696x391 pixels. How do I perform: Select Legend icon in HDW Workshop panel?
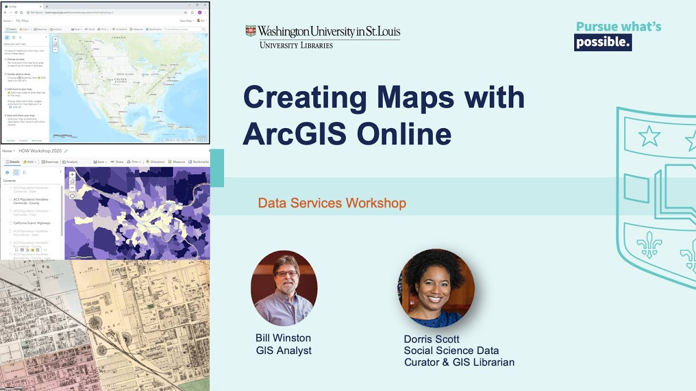click(x=24, y=172)
